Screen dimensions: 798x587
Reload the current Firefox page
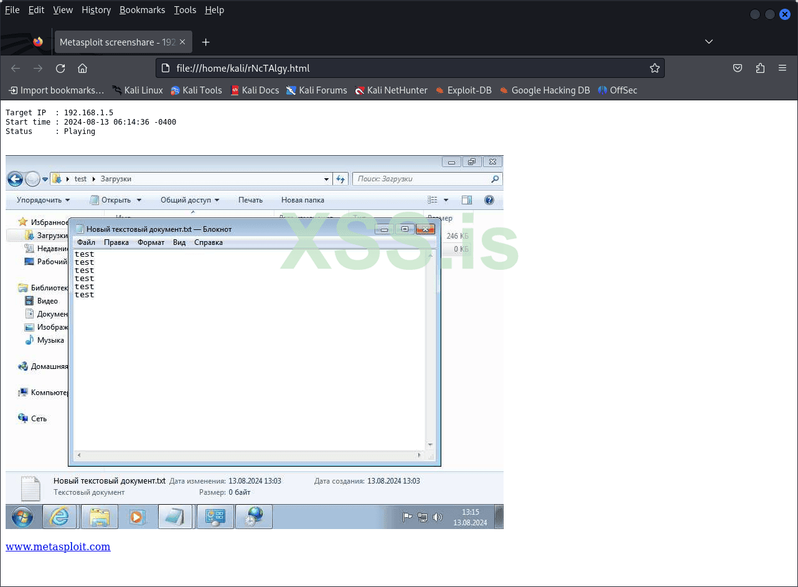(x=60, y=68)
